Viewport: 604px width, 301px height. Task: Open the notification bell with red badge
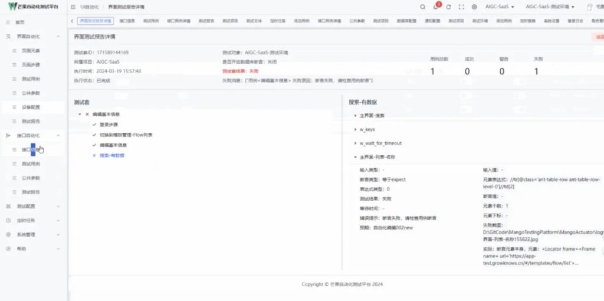pos(436,6)
